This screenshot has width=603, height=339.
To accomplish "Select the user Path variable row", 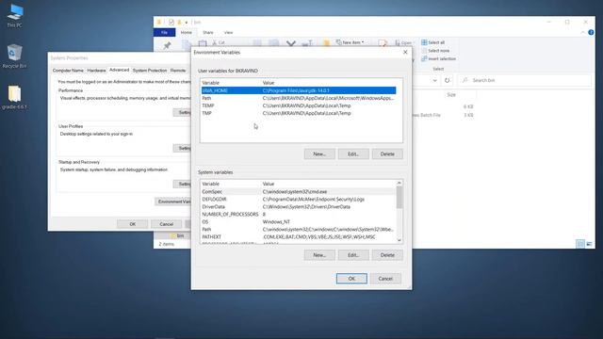I will click(x=299, y=98).
